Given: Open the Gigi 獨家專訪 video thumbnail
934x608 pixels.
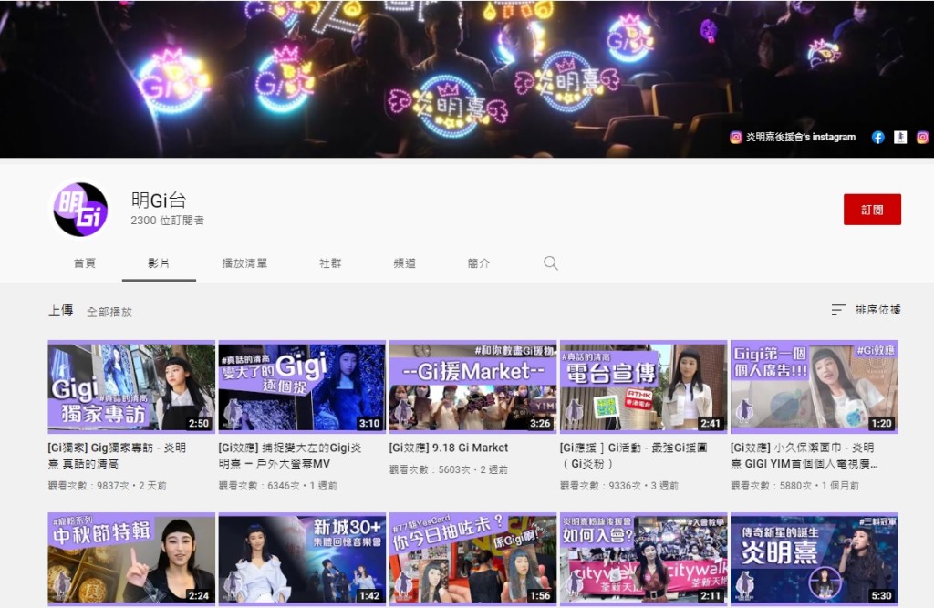Looking at the screenshot, I should (x=131, y=386).
